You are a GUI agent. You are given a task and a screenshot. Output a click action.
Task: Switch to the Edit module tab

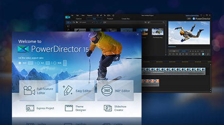[x=95, y=19]
